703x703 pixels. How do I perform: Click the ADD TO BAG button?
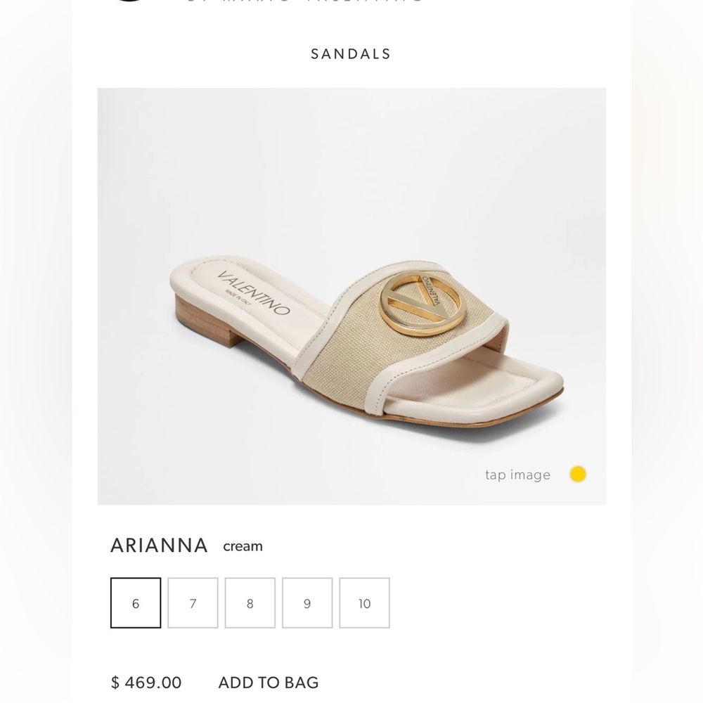click(x=267, y=682)
